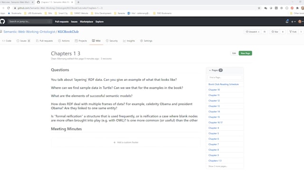
Task: Open the Chapter 14 wiki page
Action: [214, 112]
